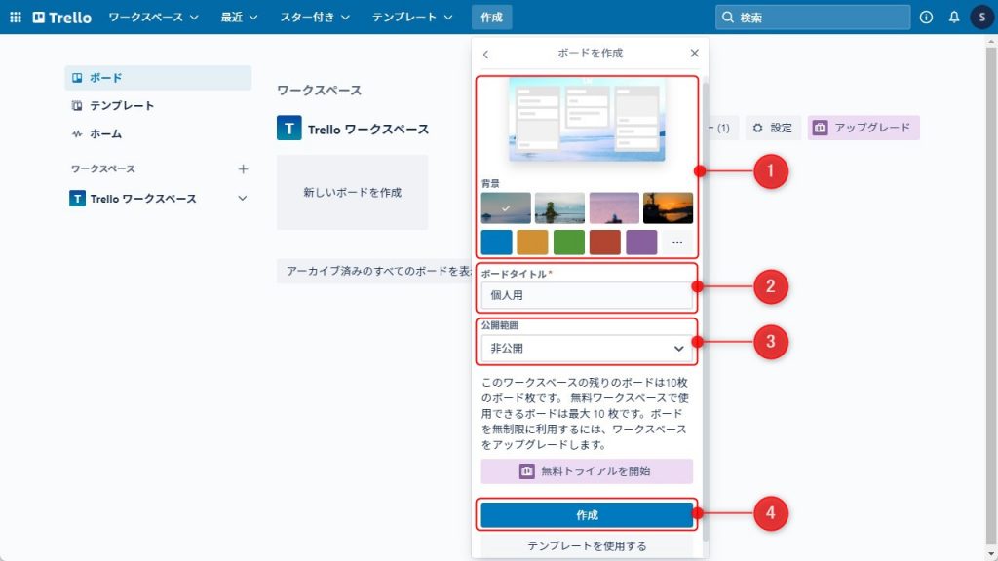Open the 最近 dropdown menu

[x=239, y=18]
